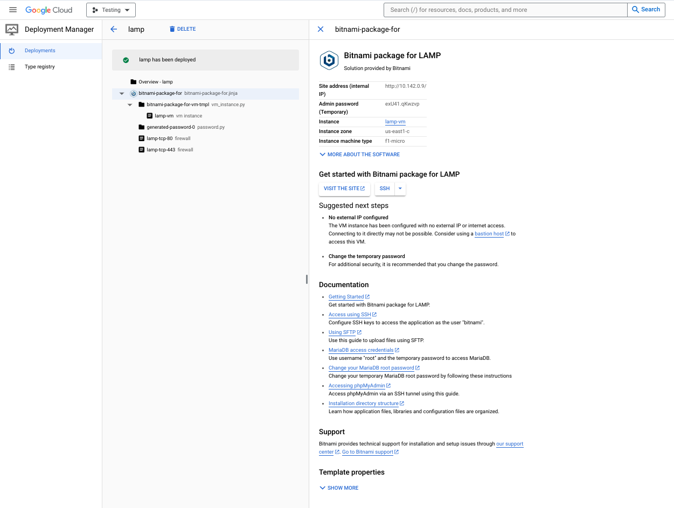Select Deployments in the left sidebar
The height and width of the screenshot is (508, 674).
coord(40,51)
